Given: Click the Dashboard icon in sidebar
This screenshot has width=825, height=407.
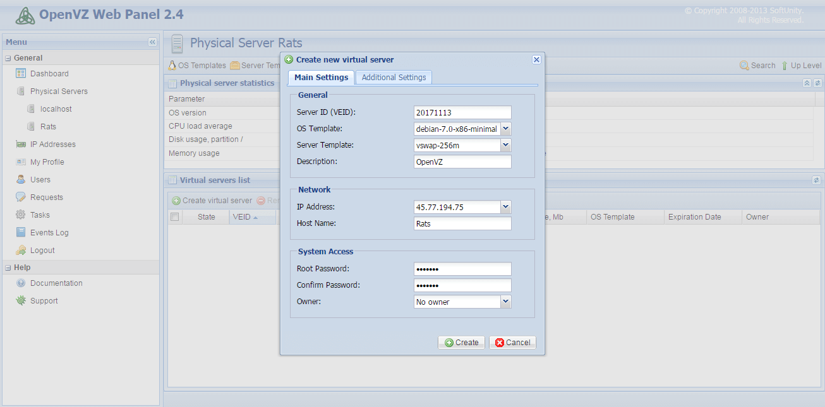Looking at the screenshot, I should pyautogui.click(x=21, y=74).
